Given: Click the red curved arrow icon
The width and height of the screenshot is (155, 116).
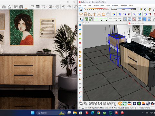Looking at the screenshot, I should coord(150,14).
